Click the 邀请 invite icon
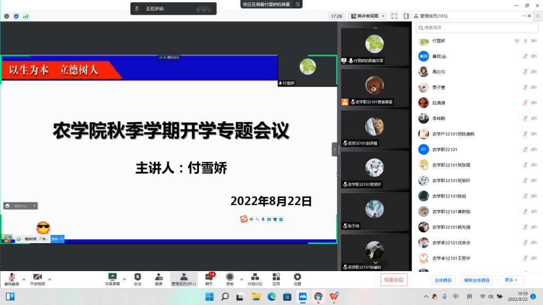Screen dimensions: 543x305 click(x=159, y=277)
